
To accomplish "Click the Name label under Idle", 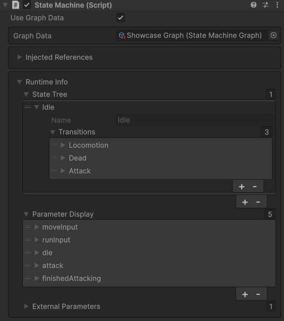I will click(61, 120).
